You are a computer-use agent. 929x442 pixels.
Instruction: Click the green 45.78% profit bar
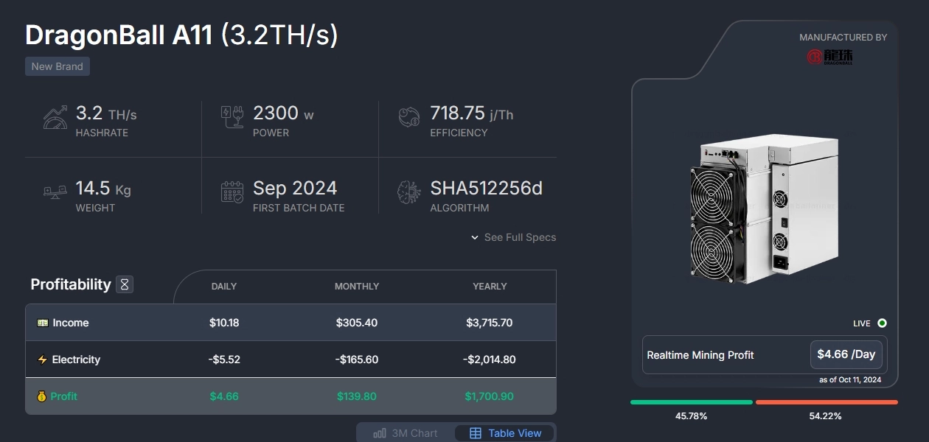pyautogui.click(x=691, y=402)
